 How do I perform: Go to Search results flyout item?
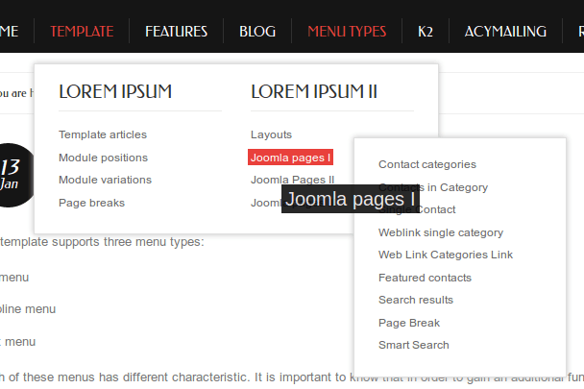click(416, 300)
